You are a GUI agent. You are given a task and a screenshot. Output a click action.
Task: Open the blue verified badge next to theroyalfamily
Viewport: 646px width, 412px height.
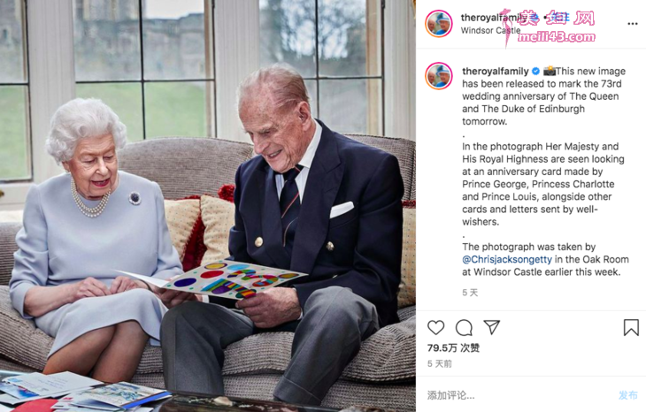535,72
